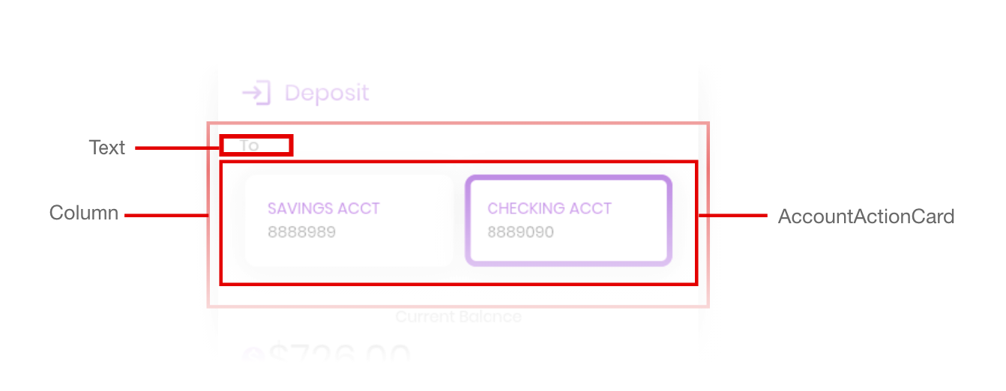Select the Savings Acct card
The width and height of the screenshot is (1006, 391).
tap(349, 220)
